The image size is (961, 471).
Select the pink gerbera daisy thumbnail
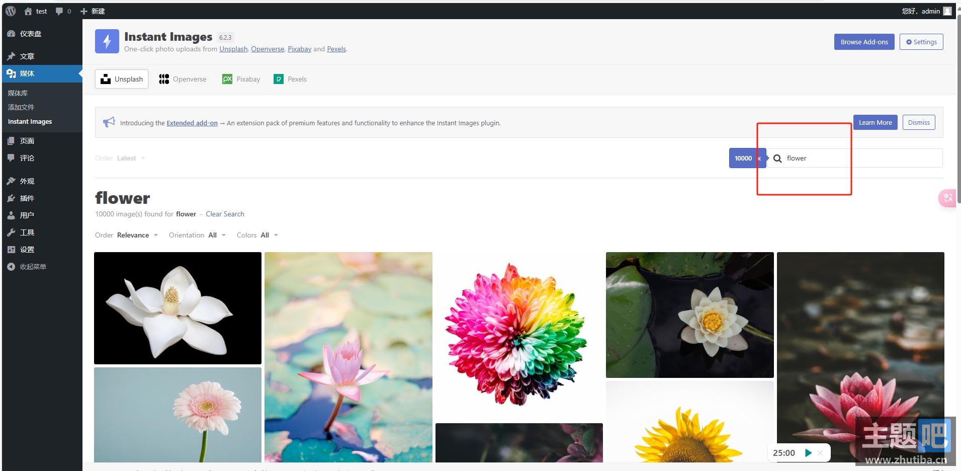178,415
